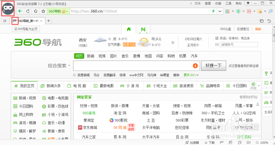
Task: Toggle the sound speaker icon in status bar
Action: pos(248,143)
